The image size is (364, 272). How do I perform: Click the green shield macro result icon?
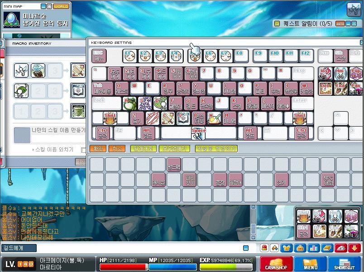(78, 111)
